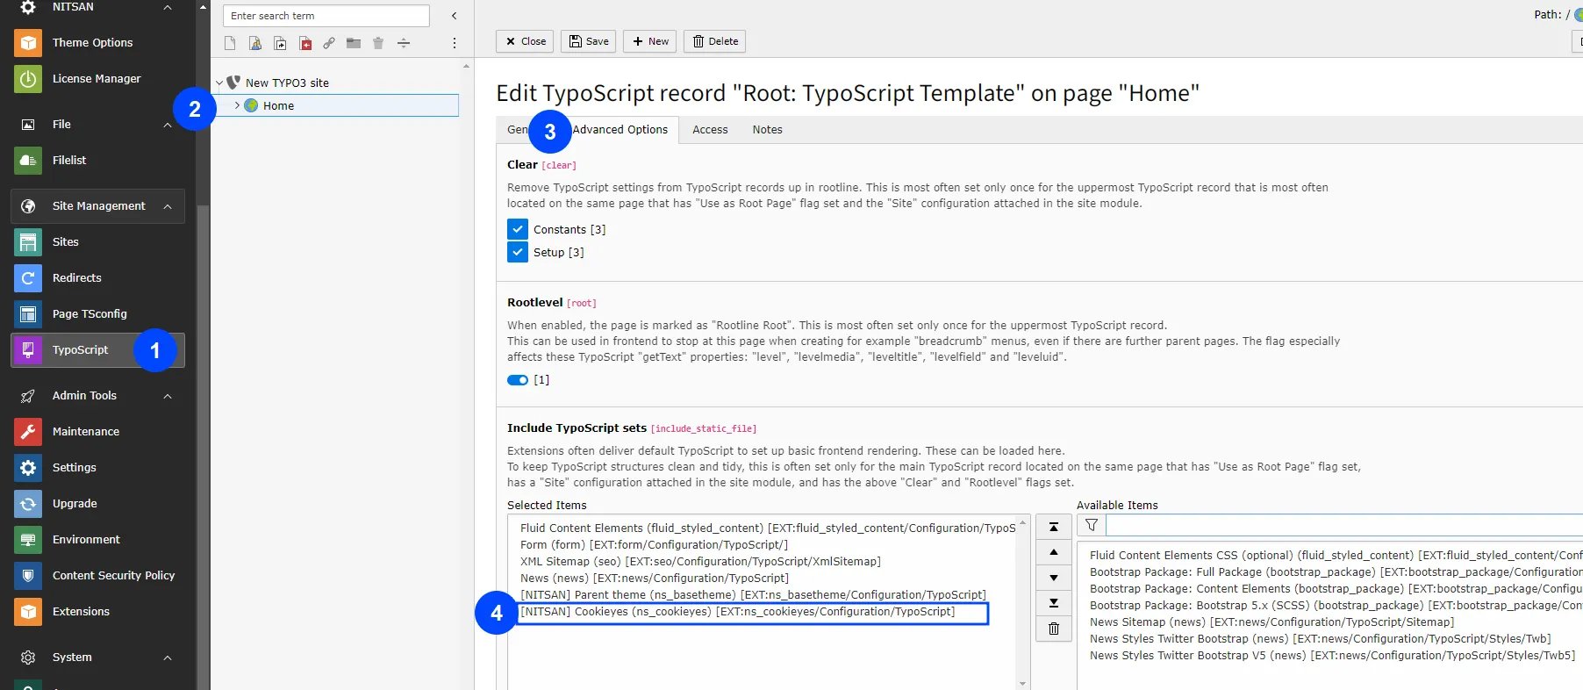Screen dimensions: 1583x690
Task: Collapse the System module group
Action: click(168, 658)
